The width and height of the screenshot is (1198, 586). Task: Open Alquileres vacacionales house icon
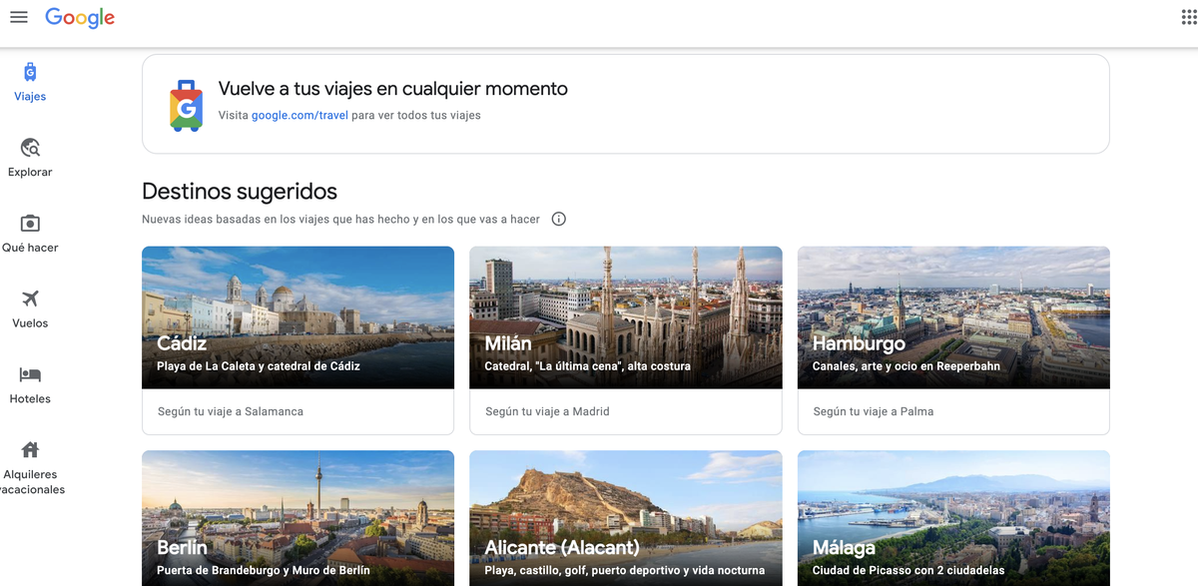(x=30, y=449)
